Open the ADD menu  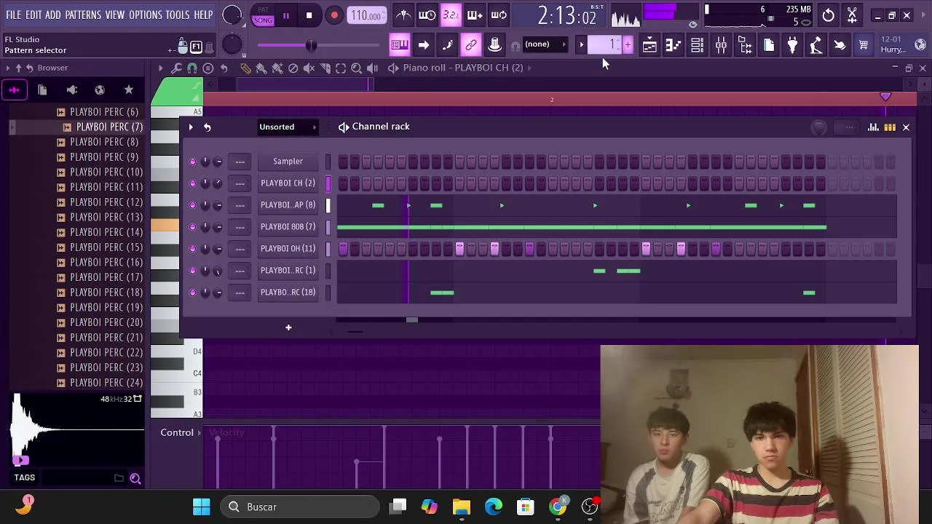(x=53, y=15)
